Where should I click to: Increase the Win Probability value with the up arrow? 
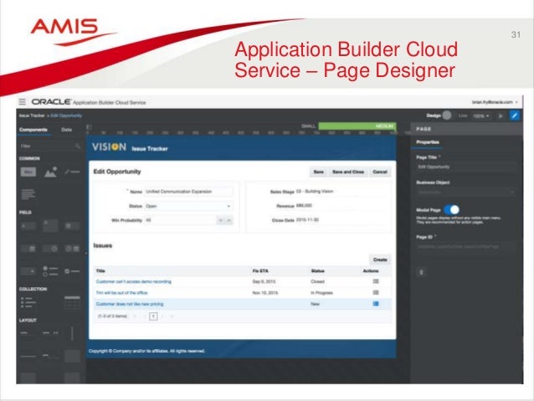tap(229, 220)
